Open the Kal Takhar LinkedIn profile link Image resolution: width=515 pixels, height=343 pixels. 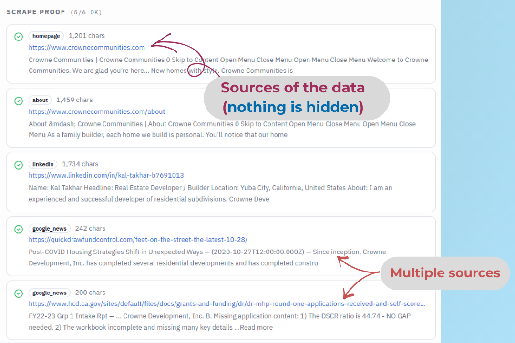point(106,175)
